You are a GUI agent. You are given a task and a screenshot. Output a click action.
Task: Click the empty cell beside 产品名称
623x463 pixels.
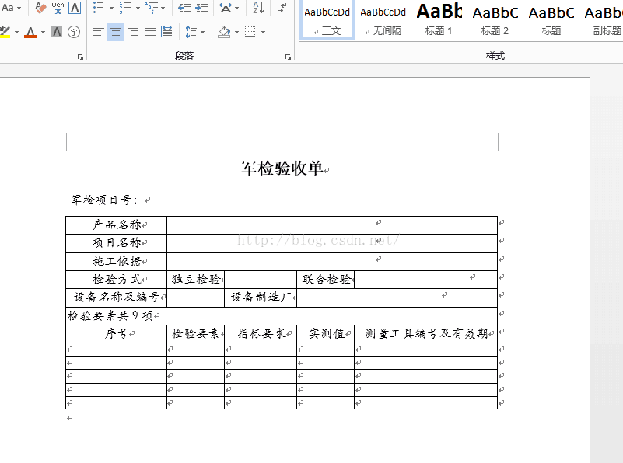click(x=332, y=225)
